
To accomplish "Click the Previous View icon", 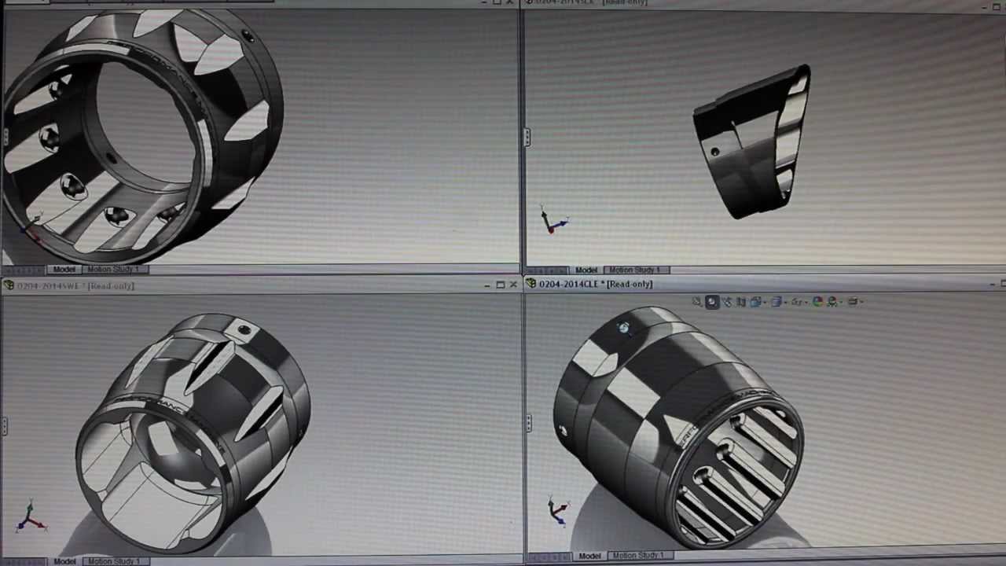I will tap(727, 302).
